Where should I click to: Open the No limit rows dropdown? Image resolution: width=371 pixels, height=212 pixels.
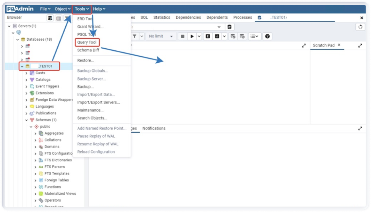(x=161, y=36)
